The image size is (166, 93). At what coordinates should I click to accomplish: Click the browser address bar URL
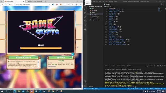(23, 5)
